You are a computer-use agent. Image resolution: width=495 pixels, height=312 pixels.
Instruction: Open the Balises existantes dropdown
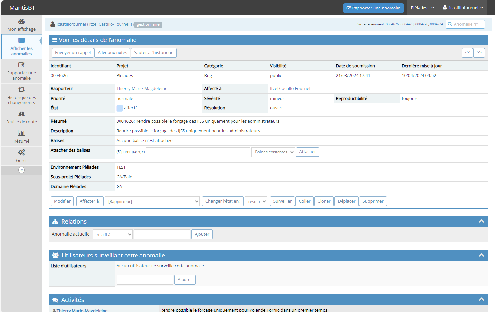click(x=274, y=152)
